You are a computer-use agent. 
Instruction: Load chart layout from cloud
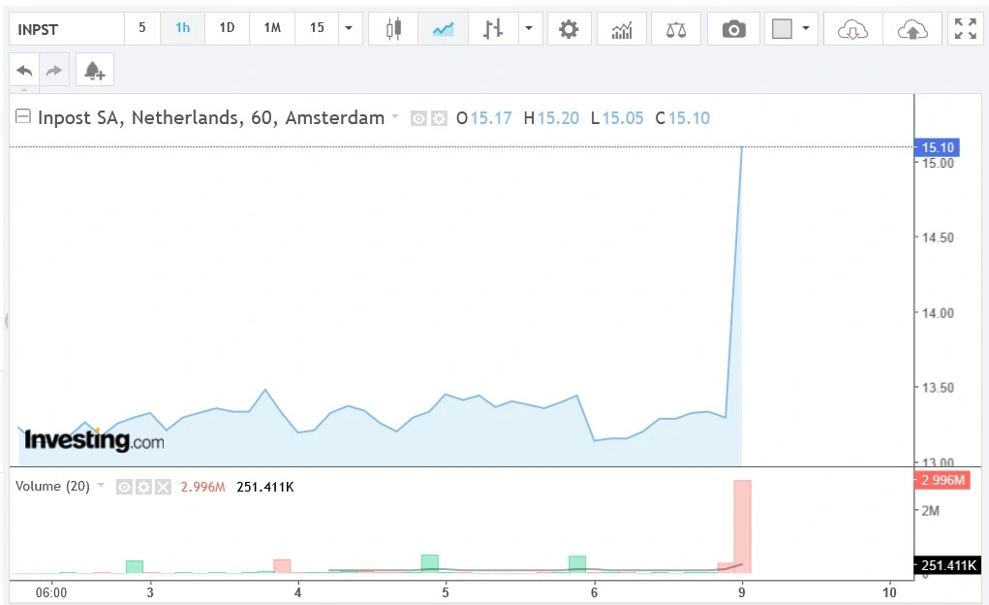coord(851,28)
